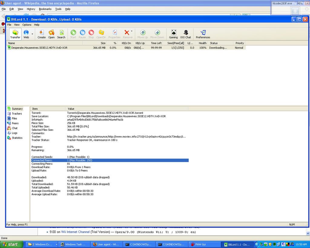Open the Create torrent tool
Image resolution: width=310 pixels, height=248 pixels.
click(x=41, y=34)
